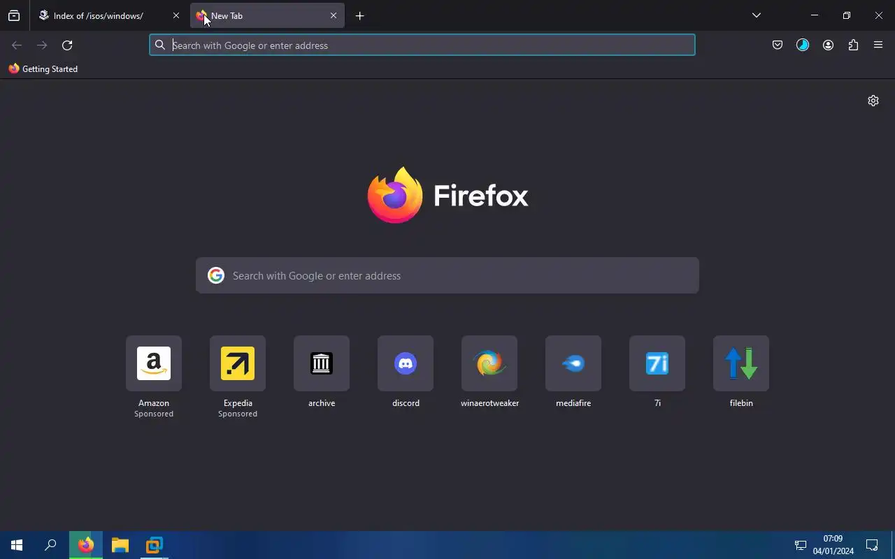This screenshot has height=559, width=895.
Task: Personalize new tab with gear icon
Action: tap(873, 101)
